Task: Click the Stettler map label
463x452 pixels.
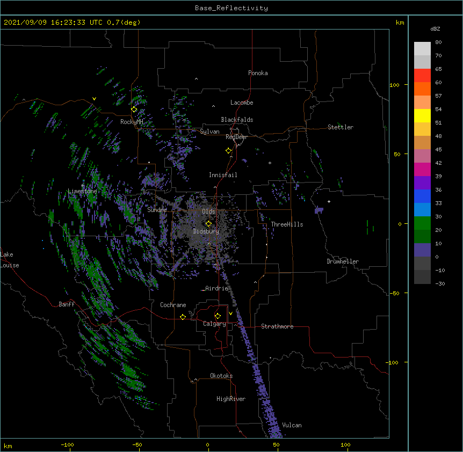Action: click(341, 127)
